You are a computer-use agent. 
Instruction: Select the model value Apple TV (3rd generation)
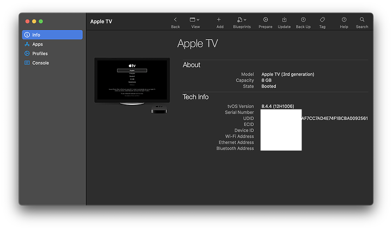tap(288, 74)
